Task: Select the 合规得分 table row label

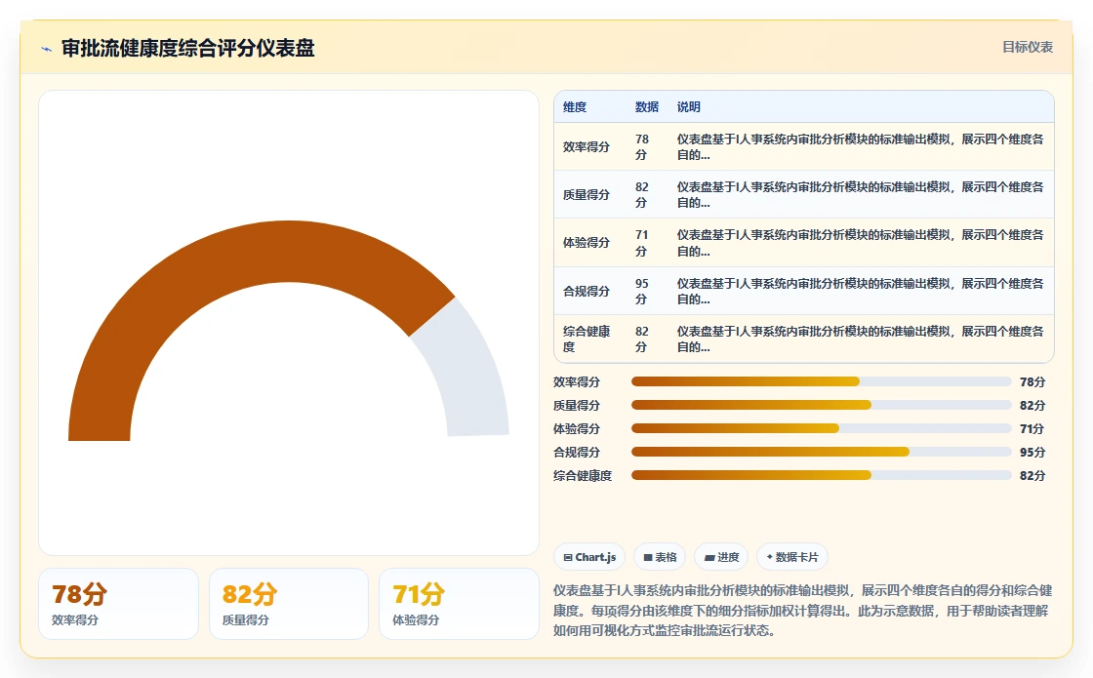Action: coord(587,291)
